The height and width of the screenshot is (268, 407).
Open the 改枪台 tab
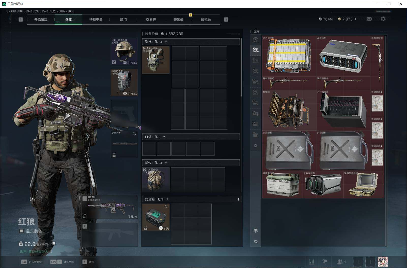(206, 20)
